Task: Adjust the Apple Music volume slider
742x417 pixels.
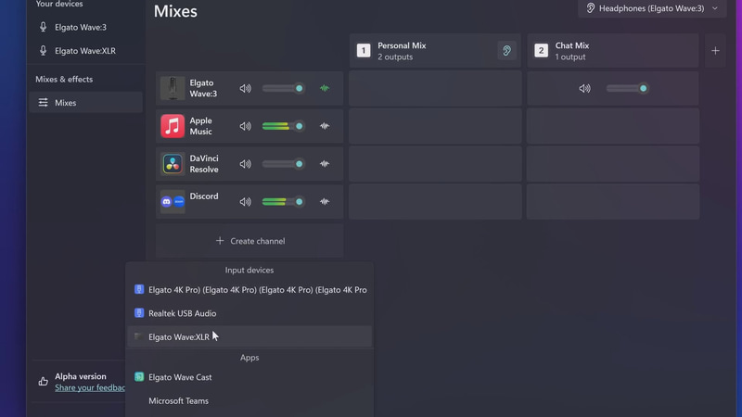Action: 283,126
